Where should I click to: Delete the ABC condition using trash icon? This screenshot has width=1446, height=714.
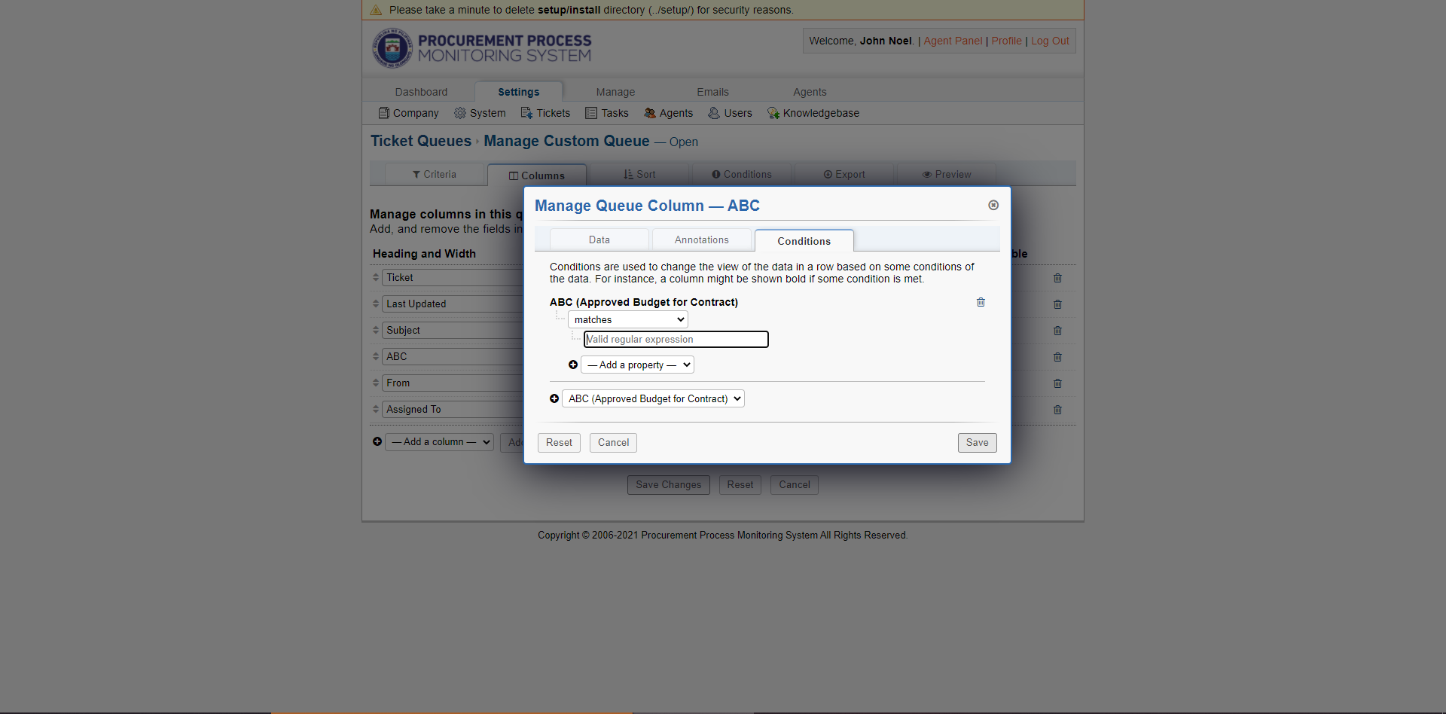tap(981, 302)
